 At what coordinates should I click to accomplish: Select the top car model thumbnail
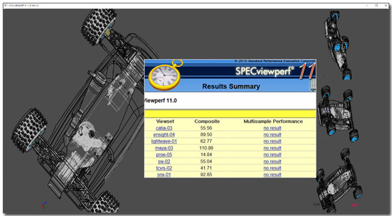[337, 45]
